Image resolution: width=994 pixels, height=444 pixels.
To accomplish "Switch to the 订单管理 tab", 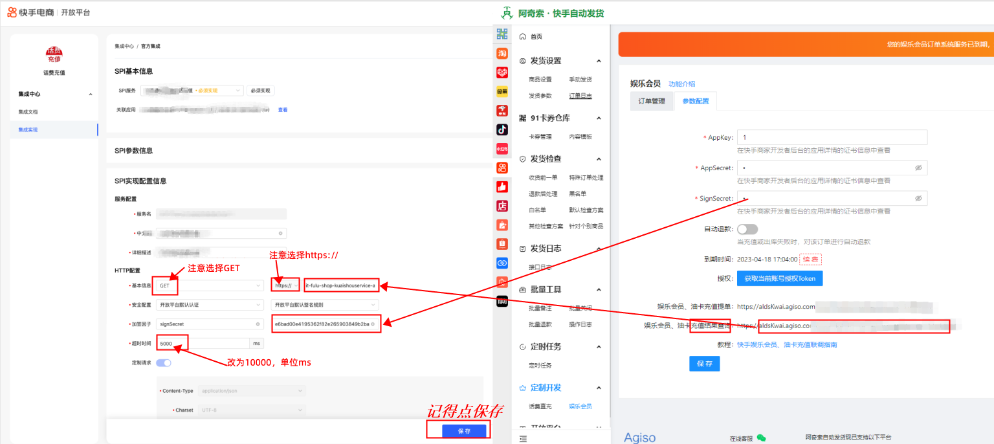I will click(652, 101).
